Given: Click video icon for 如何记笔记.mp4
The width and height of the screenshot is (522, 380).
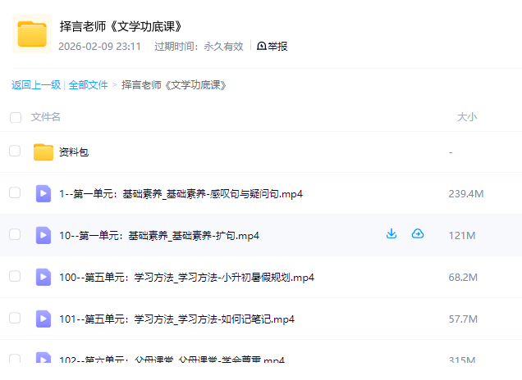Looking at the screenshot, I should point(43,319).
